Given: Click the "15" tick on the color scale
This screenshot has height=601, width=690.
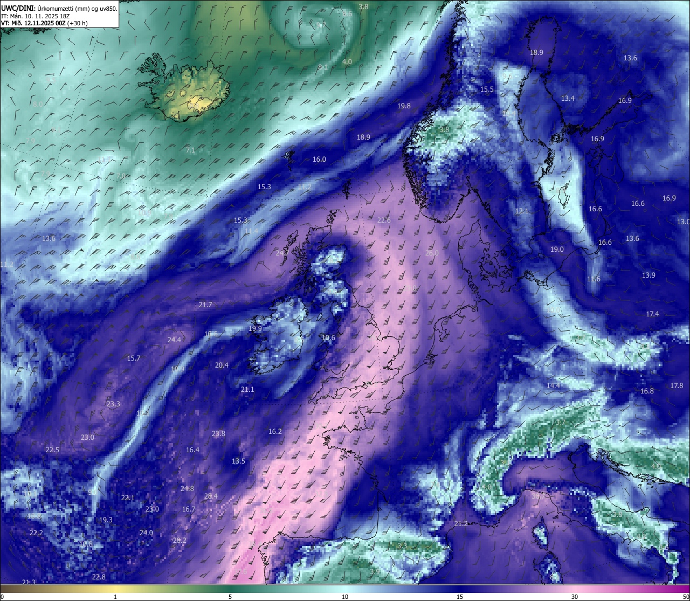Looking at the screenshot, I should (460, 597).
